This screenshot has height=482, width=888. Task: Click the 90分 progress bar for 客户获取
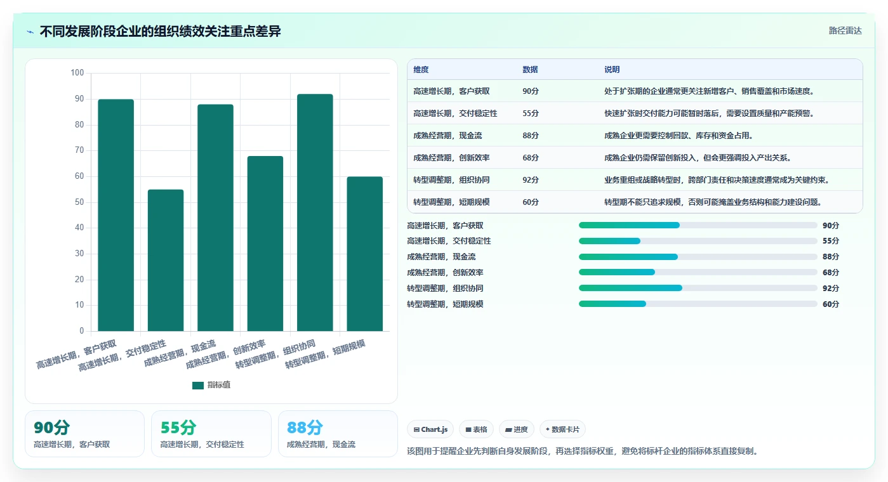pos(698,225)
